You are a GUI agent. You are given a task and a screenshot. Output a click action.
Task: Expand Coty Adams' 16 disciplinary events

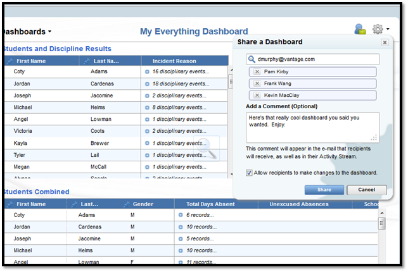pos(147,71)
